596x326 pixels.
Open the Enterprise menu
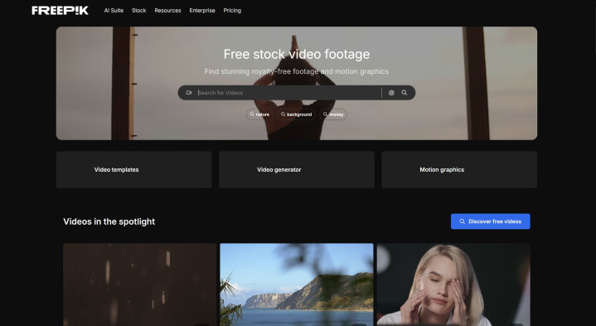coord(202,10)
